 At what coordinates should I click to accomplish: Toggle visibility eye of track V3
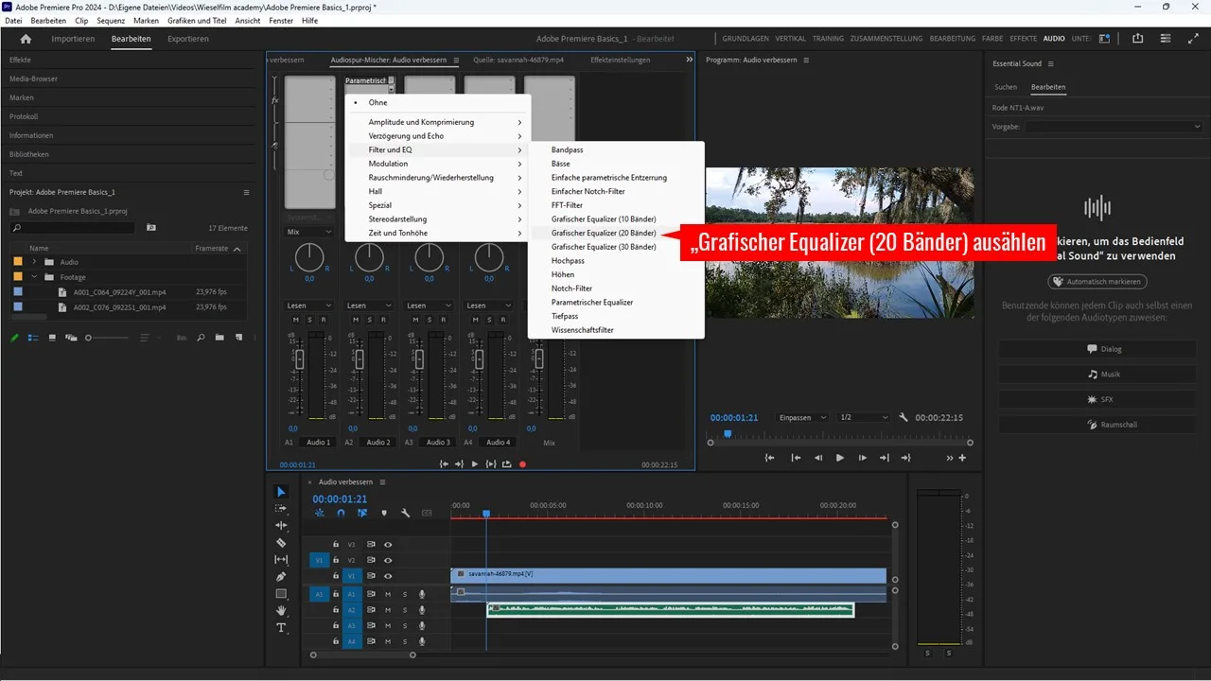click(388, 544)
